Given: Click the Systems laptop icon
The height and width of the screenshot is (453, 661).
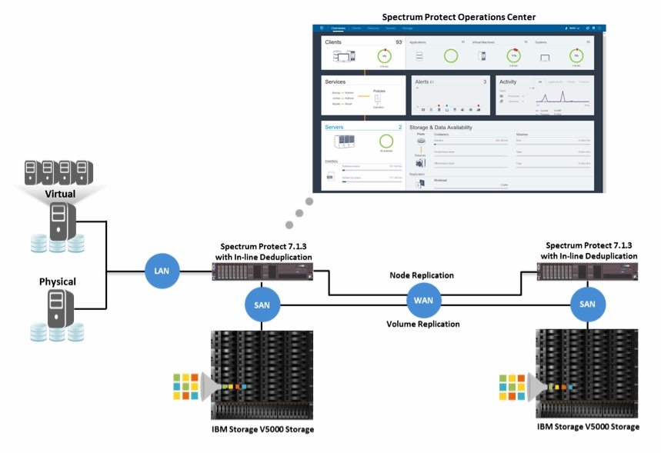Looking at the screenshot, I should [545, 58].
